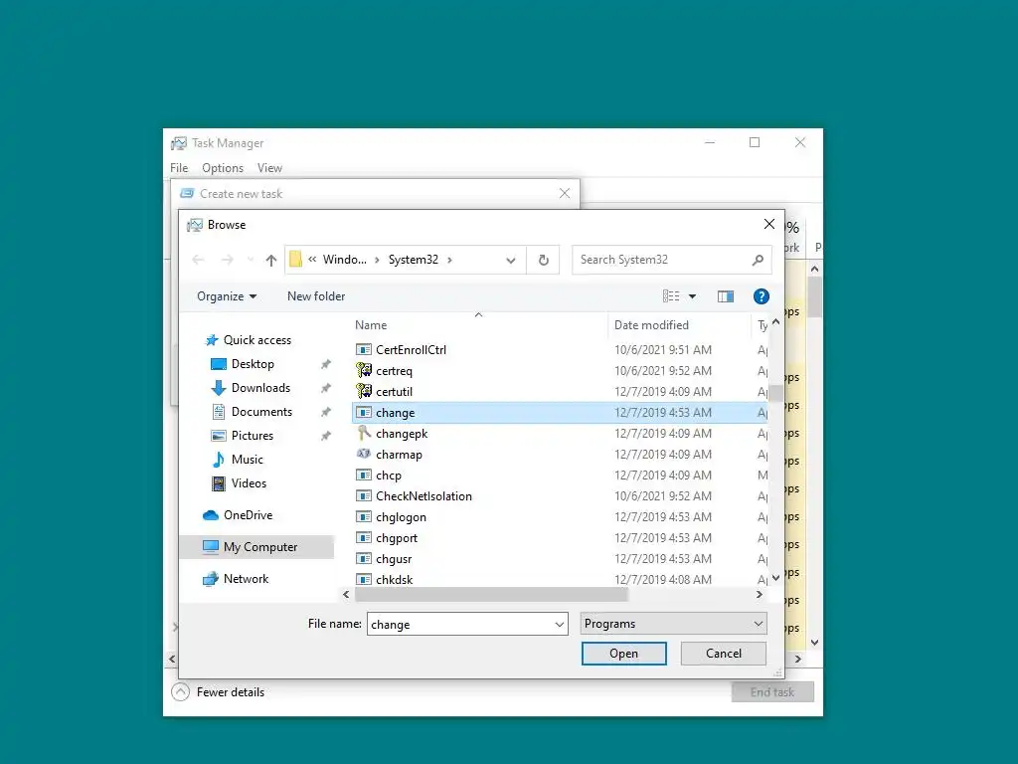Click the yellow folder icon in address bar

(295, 260)
